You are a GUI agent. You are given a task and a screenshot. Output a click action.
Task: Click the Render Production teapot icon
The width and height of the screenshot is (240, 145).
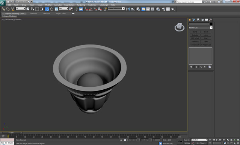[173, 9]
